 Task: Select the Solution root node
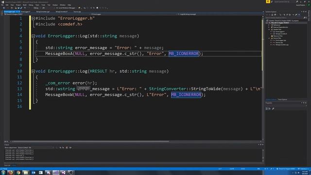point(284,20)
